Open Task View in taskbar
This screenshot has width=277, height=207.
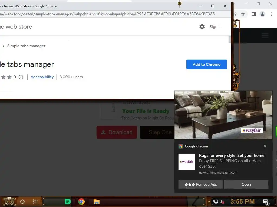[35, 202]
